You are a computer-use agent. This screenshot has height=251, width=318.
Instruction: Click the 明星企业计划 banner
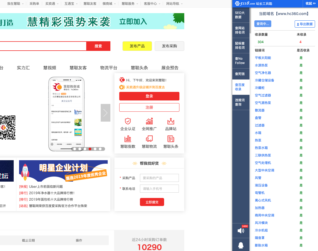63,171
